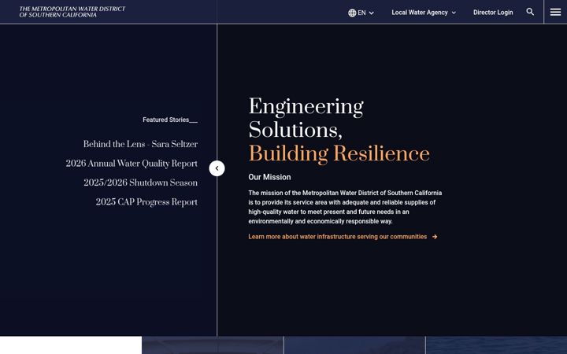The height and width of the screenshot is (354, 567).
Task: Open the 2025/2026 Shutdown Season story
Action: [x=141, y=183]
